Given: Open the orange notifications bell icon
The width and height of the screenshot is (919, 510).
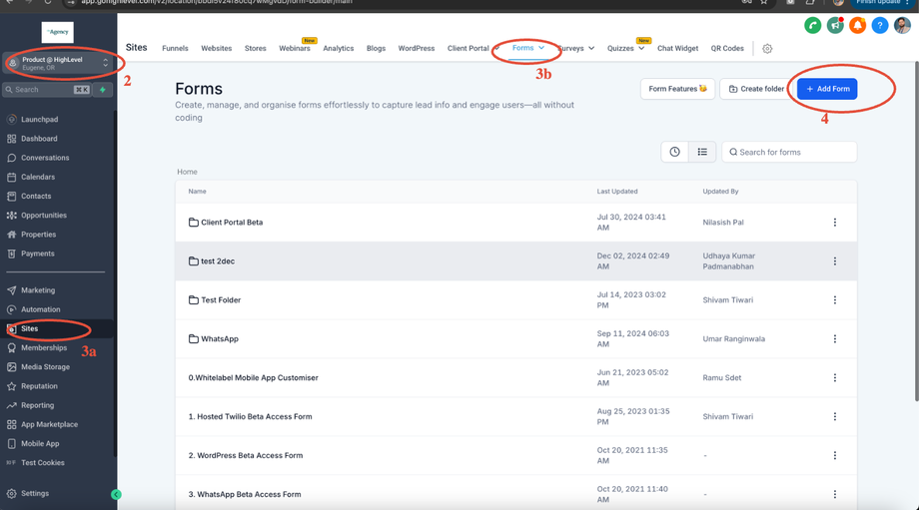Looking at the screenshot, I should 857,26.
